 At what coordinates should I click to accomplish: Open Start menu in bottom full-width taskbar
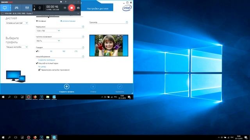pos(3,137)
